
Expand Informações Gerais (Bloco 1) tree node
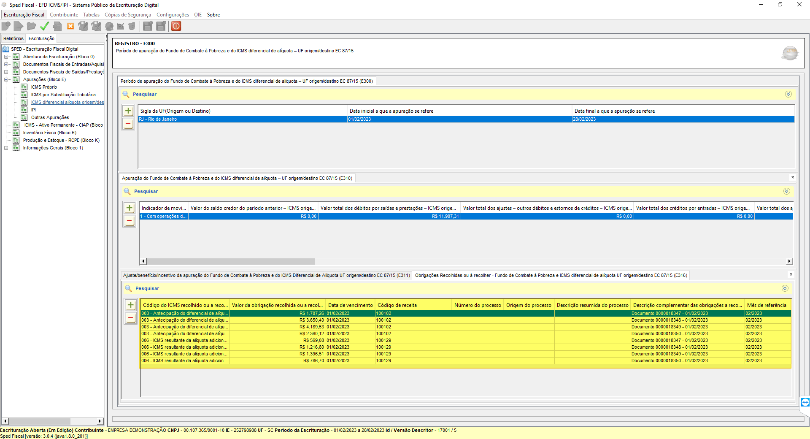[x=6, y=148]
